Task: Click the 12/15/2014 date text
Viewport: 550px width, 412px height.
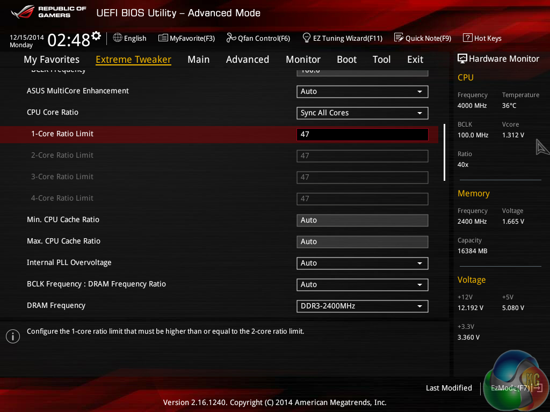Action: (x=27, y=37)
